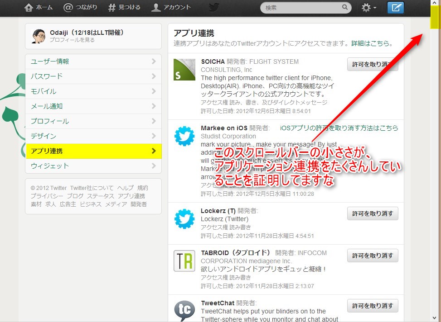Click chevron beside デザイン
The width and height of the screenshot is (441, 322).
point(154,136)
